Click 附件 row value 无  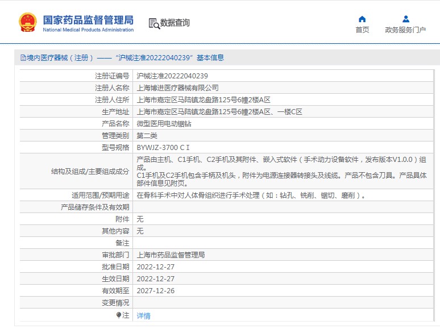pos(140,219)
